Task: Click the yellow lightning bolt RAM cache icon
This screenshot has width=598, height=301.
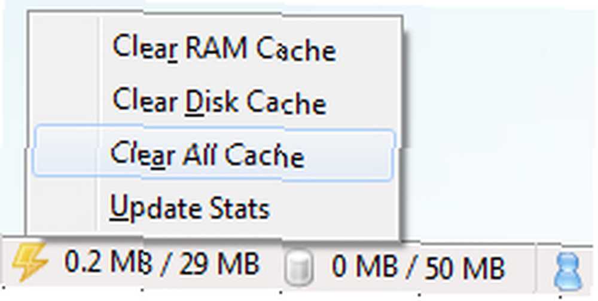Action: (x=30, y=263)
